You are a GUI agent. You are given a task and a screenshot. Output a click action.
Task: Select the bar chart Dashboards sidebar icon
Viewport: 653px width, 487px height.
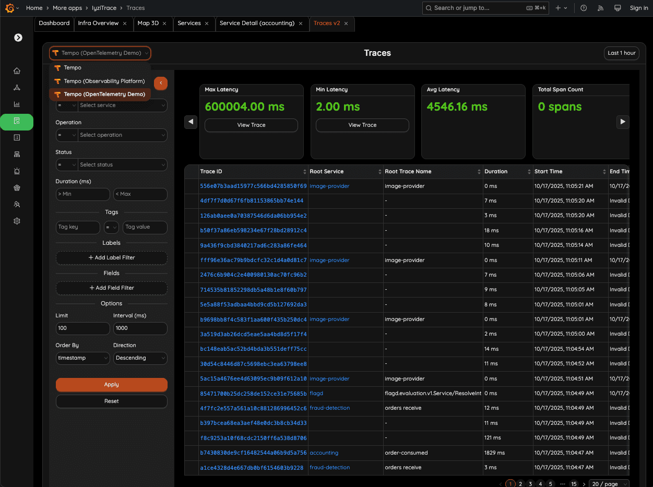17,103
